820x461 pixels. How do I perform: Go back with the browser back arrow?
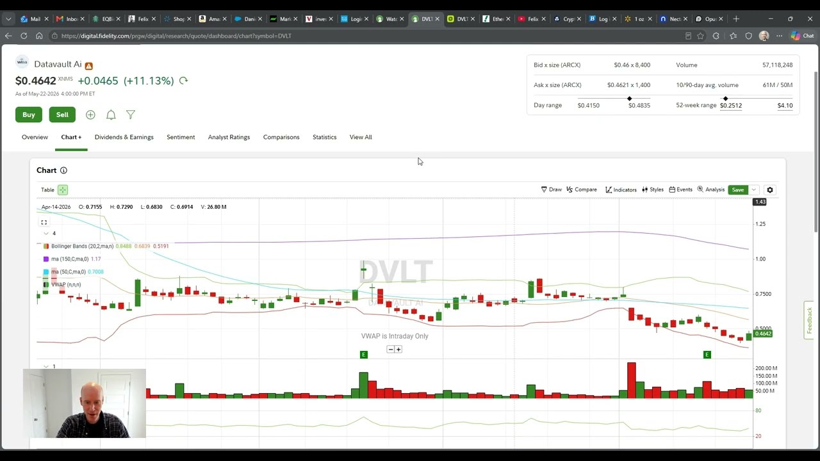8,36
